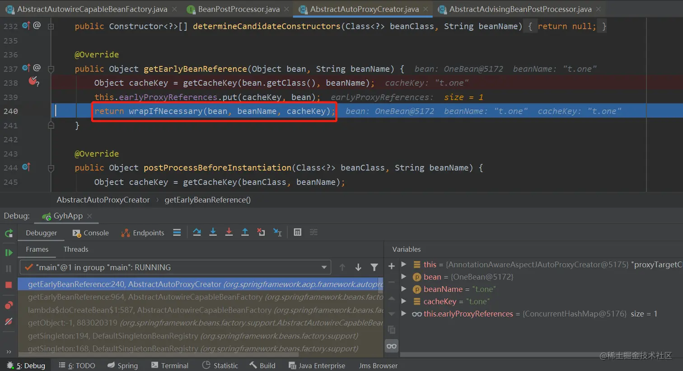Switch to AbstractAutowireCapableBeanFactory.java tab
Image resolution: width=683 pixels, height=371 pixels.
pyautogui.click(x=92, y=9)
